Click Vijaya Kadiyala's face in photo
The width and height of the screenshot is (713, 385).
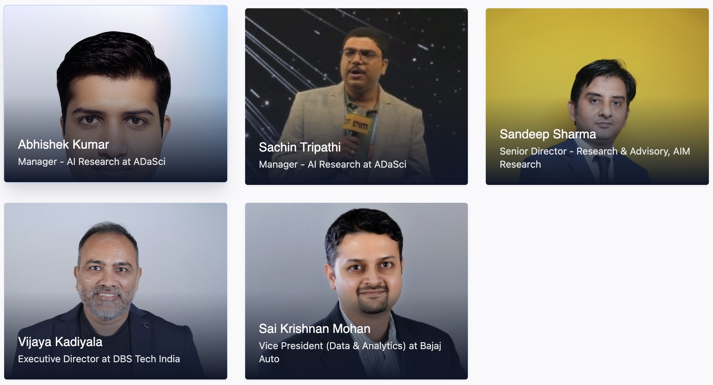[108, 276]
